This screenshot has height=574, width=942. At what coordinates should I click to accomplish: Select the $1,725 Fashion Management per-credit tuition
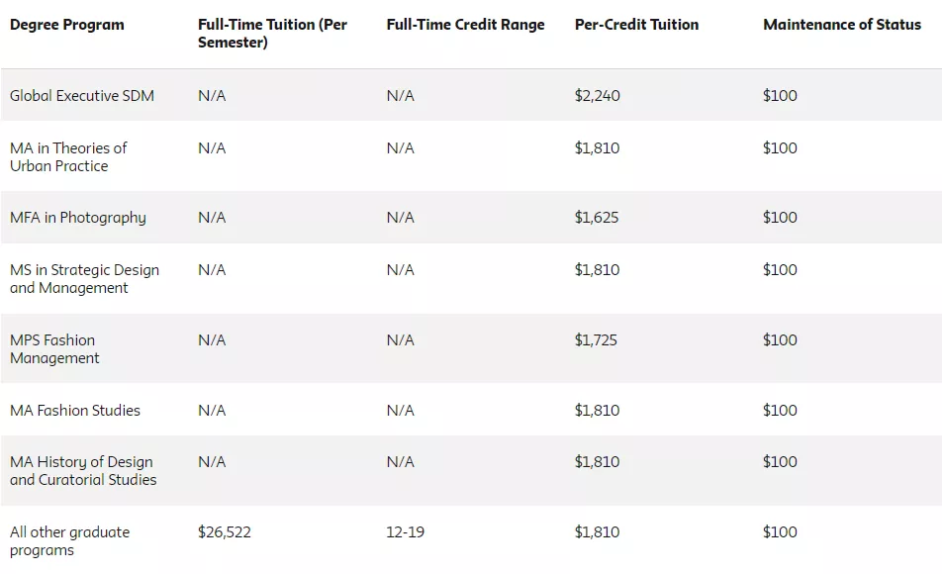click(x=596, y=340)
